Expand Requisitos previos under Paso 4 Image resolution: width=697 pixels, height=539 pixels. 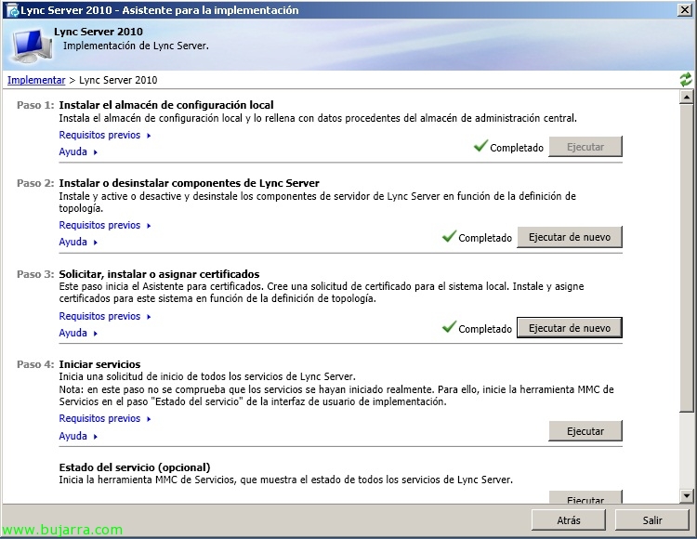pos(104,418)
